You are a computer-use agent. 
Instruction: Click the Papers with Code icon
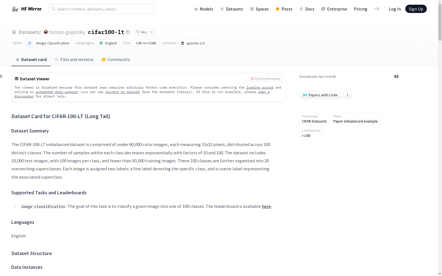coord(305,95)
